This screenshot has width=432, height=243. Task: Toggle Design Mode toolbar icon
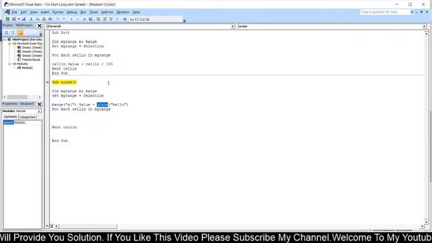click(90, 19)
